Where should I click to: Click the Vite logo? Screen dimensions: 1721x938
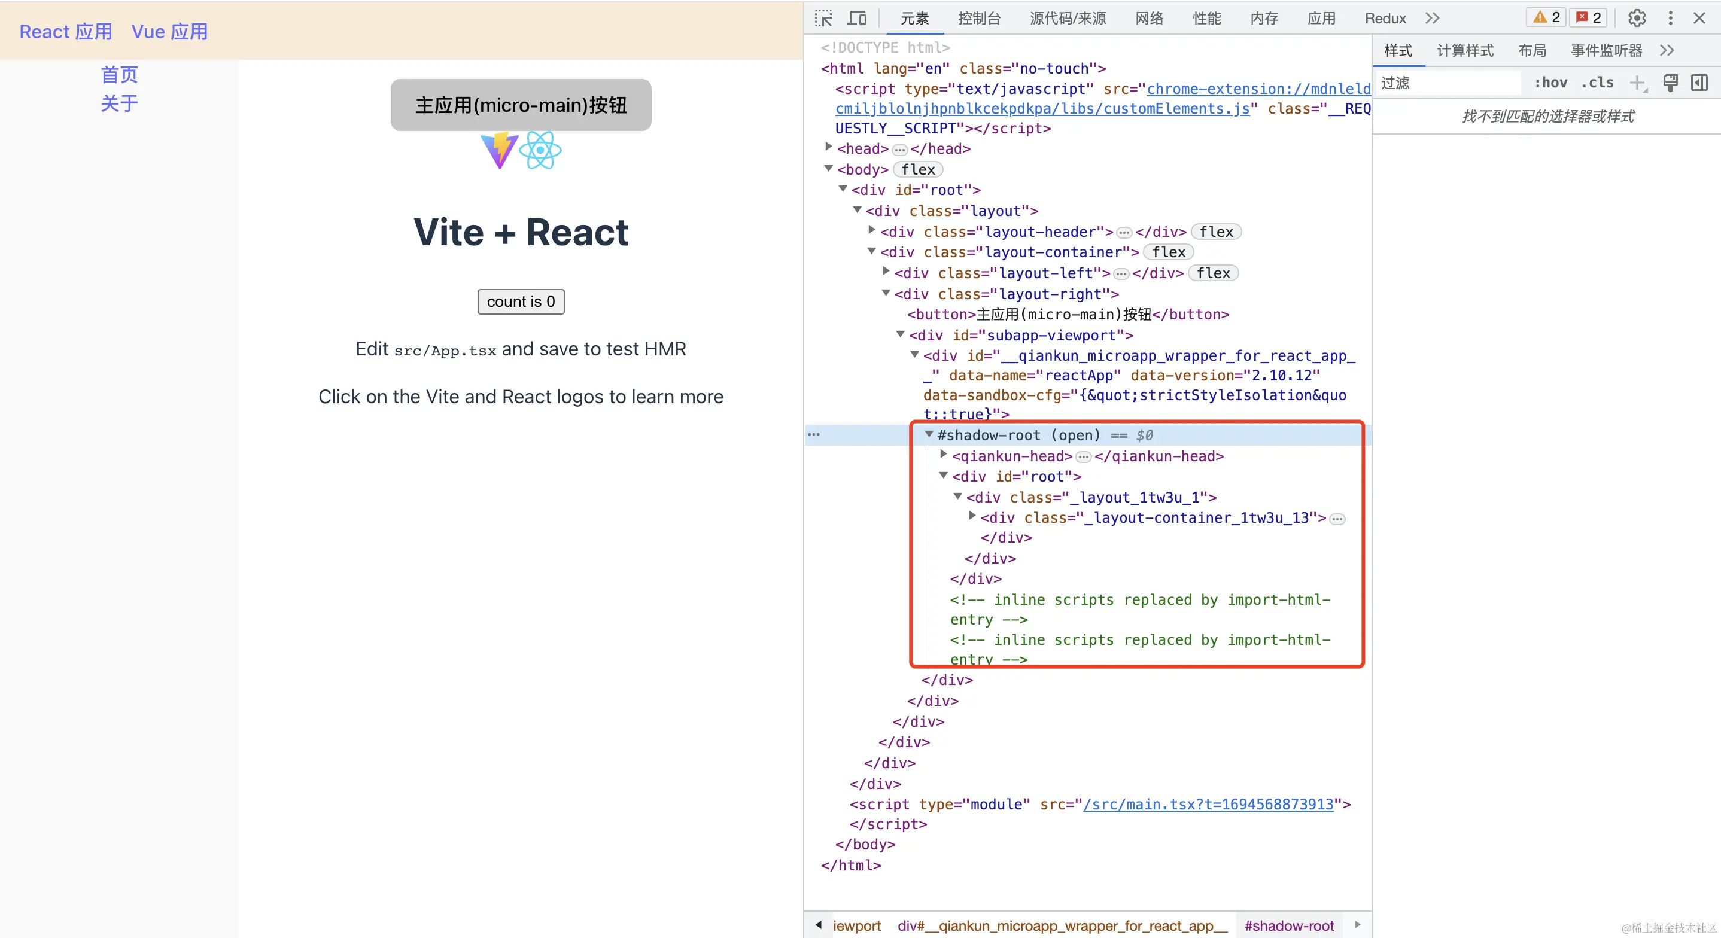pyautogui.click(x=498, y=150)
